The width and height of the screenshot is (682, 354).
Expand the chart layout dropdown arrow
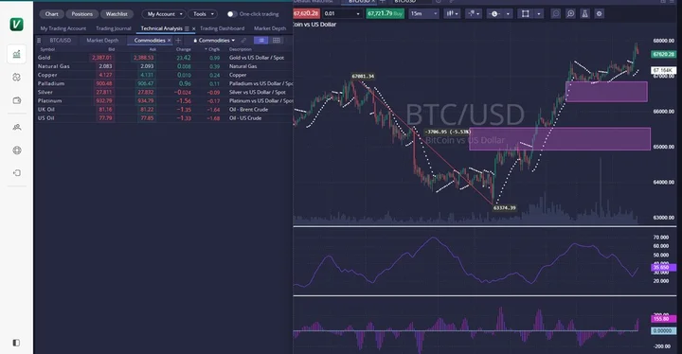tap(539, 13)
